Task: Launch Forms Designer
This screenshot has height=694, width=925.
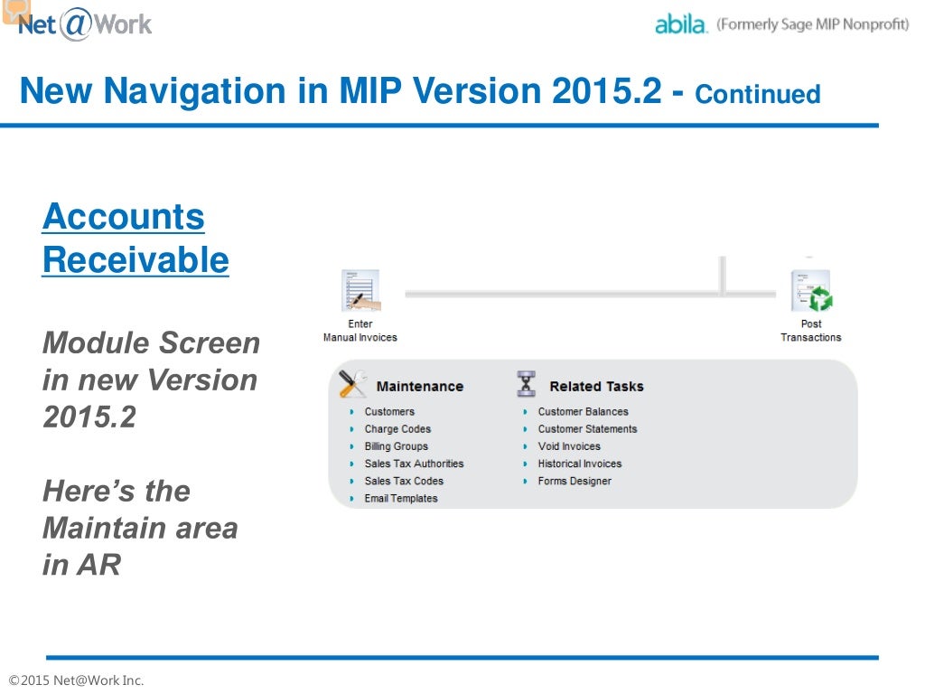Action: (x=574, y=481)
